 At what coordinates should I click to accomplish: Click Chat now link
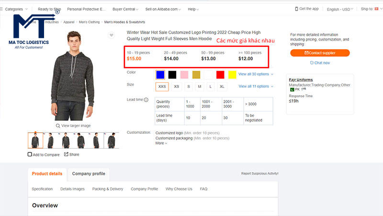320,63
